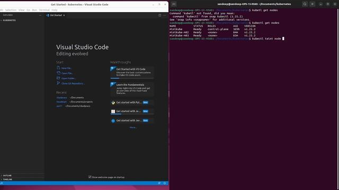Click the terminal search icon
This screenshot has width=339, height=190.
305,4
